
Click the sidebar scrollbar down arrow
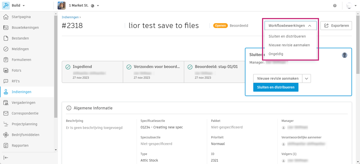tap(56, 150)
